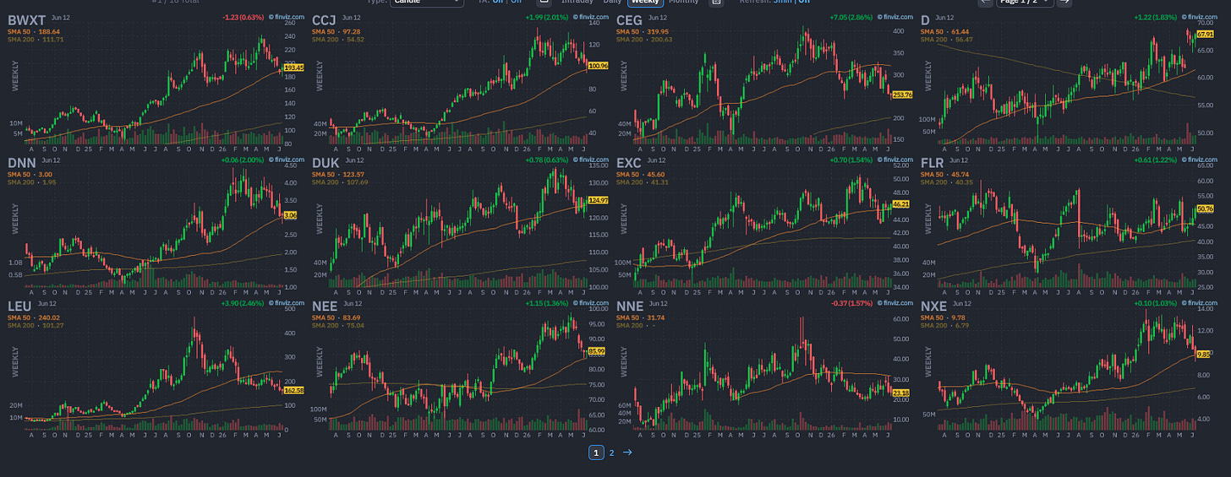Click NNE change value -0.37 (1.57%)
The image size is (1231, 477).
tap(853, 302)
